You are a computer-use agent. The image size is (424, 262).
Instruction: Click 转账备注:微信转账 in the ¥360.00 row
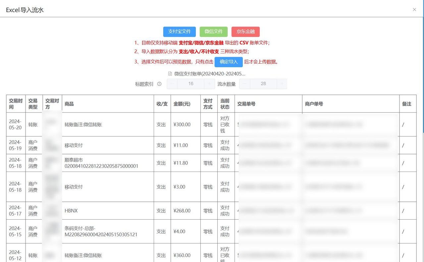pyautogui.click(x=83, y=255)
